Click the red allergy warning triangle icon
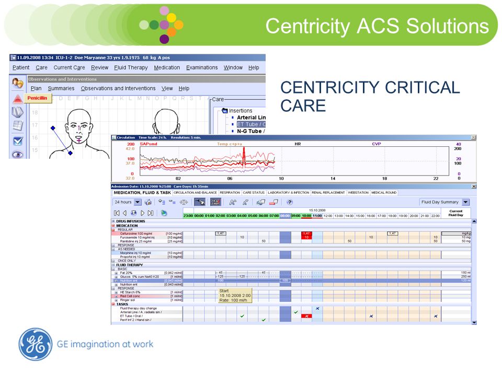Image resolution: width=502 pixels, height=376 pixels. [x=18, y=99]
